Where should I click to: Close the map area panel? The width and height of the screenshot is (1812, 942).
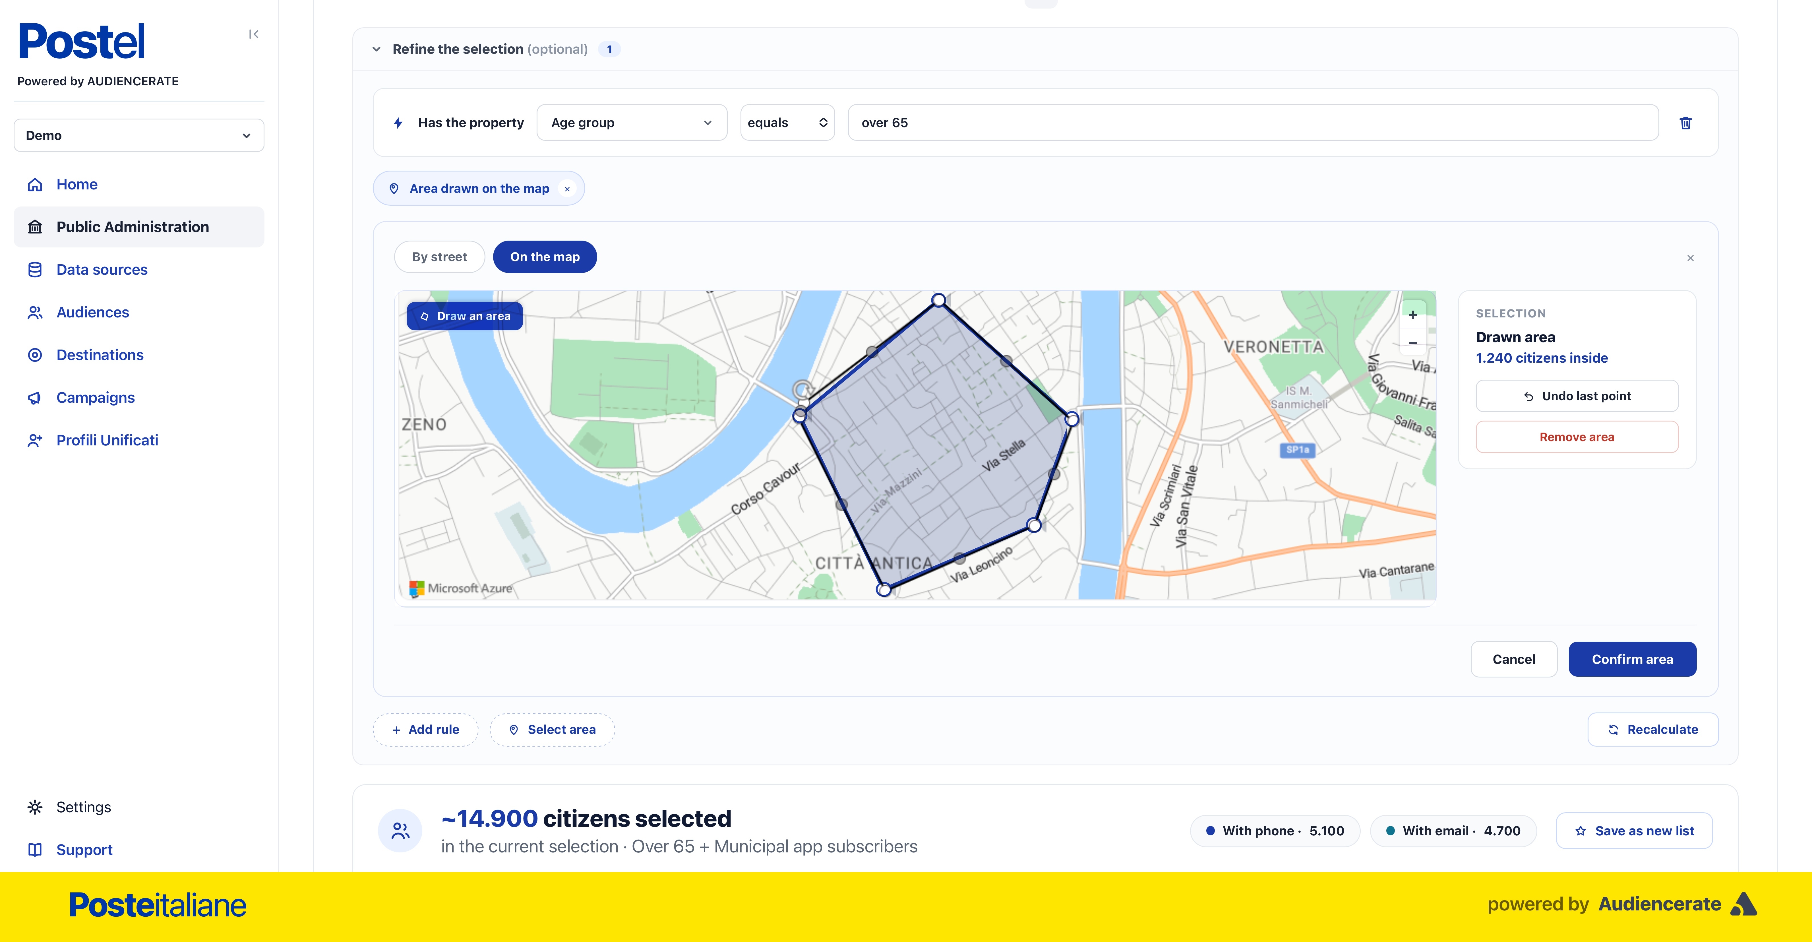coord(1690,258)
